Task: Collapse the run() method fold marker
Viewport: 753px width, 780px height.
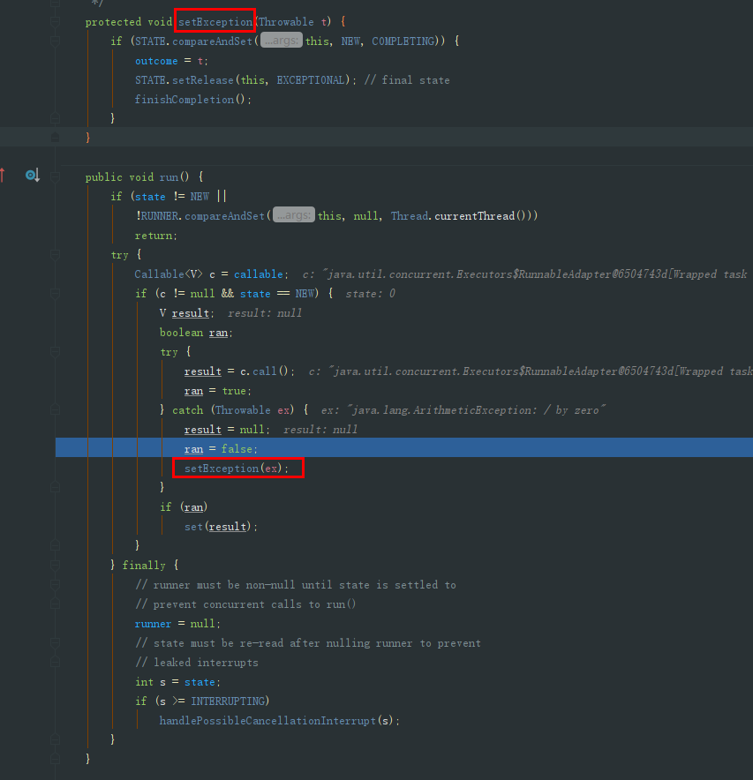Action: tap(56, 177)
